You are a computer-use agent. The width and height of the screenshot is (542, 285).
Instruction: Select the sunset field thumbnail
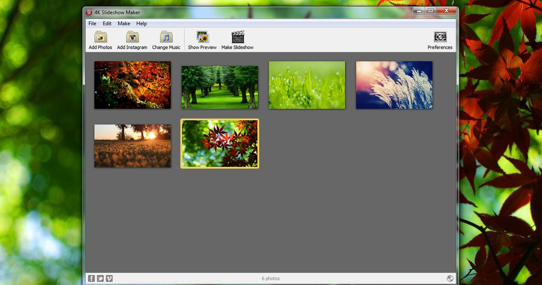point(132,146)
